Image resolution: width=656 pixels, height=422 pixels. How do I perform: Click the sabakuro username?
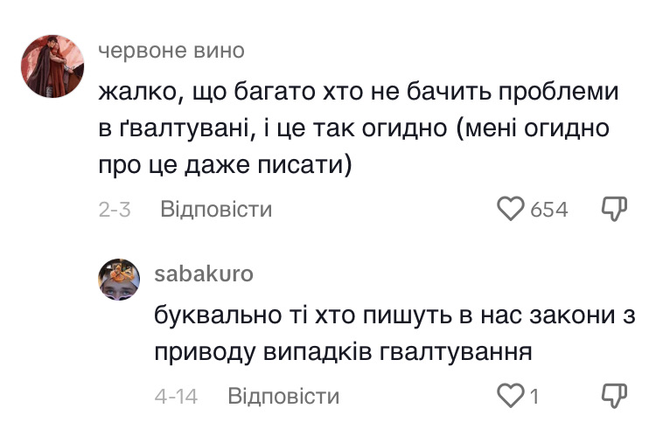[x=204, y=273]
